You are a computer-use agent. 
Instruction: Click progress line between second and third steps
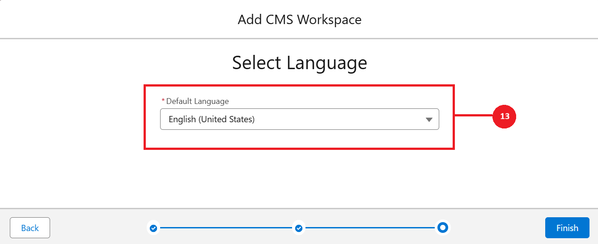370,228
